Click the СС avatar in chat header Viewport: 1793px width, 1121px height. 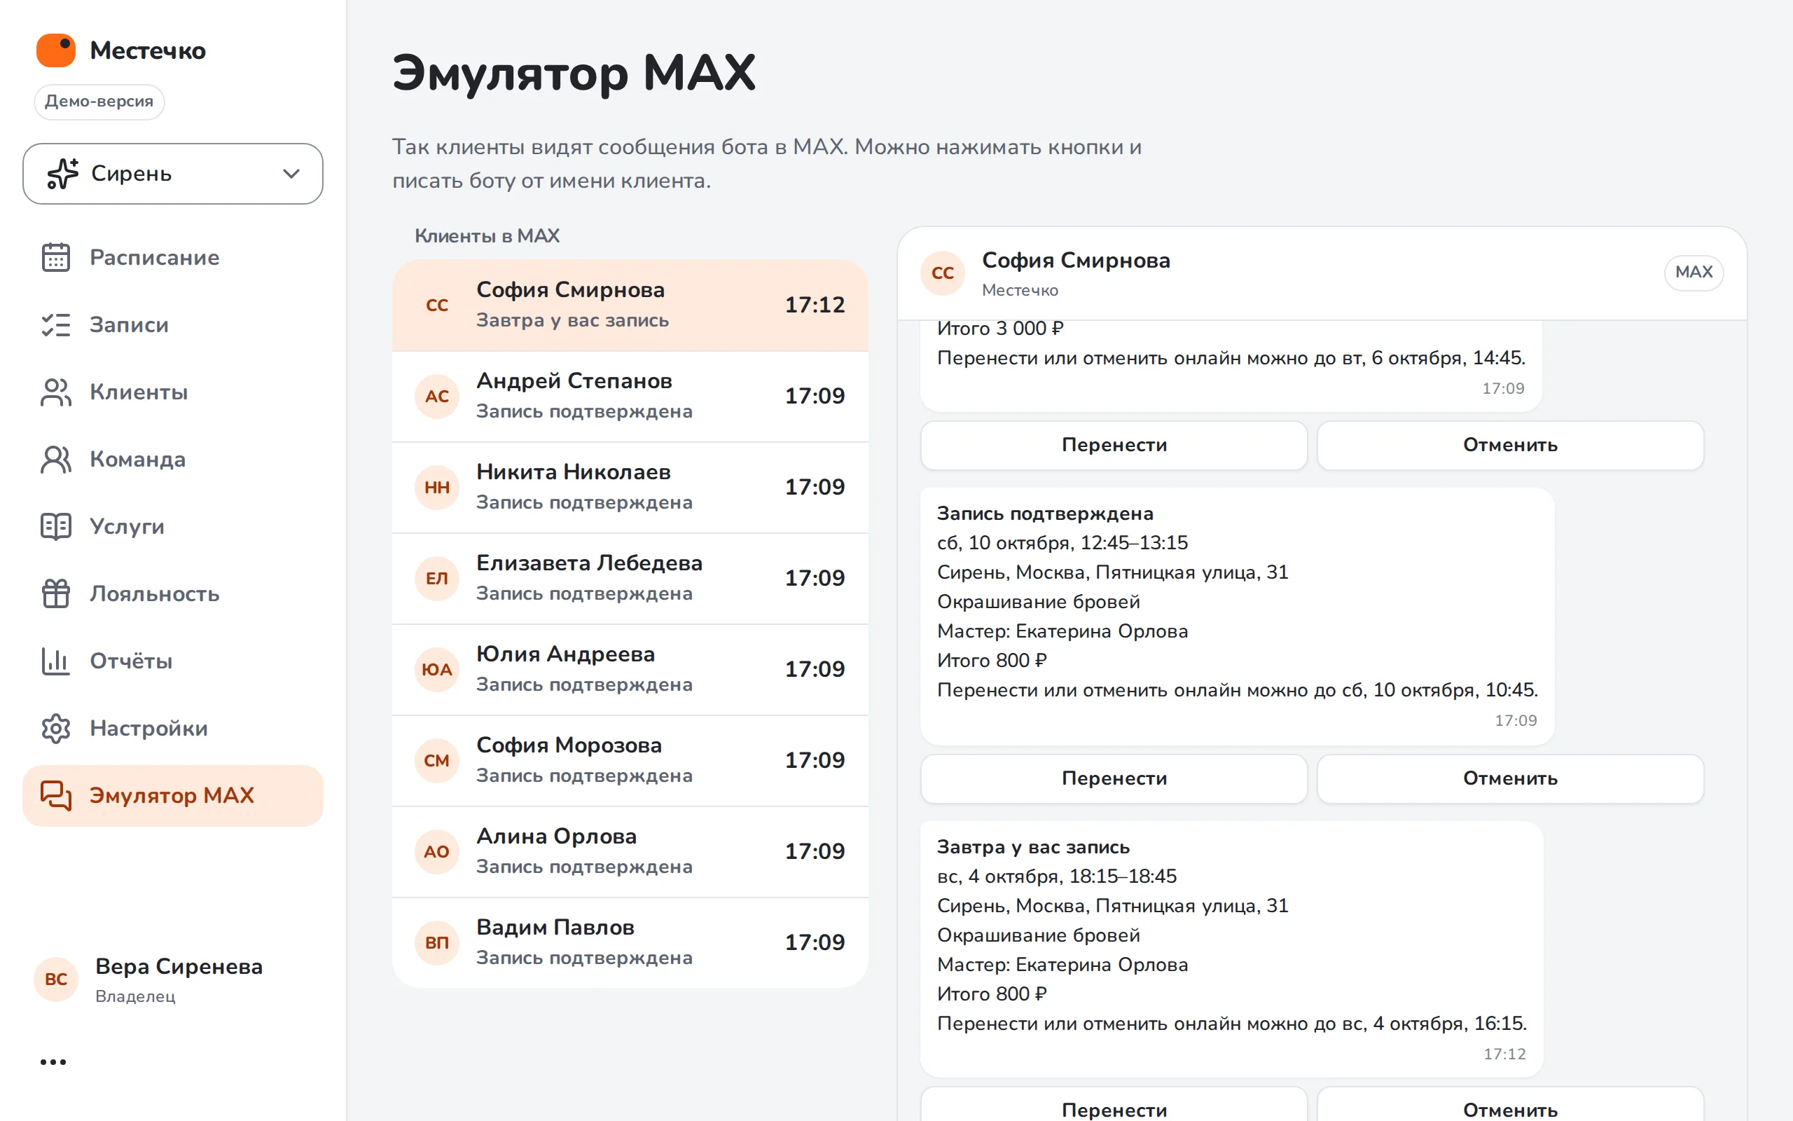point(943,273)
